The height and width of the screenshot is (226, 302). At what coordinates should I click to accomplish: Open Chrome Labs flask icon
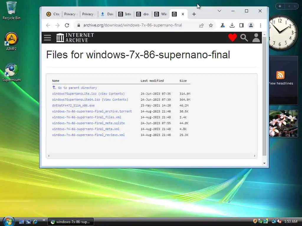223,25
